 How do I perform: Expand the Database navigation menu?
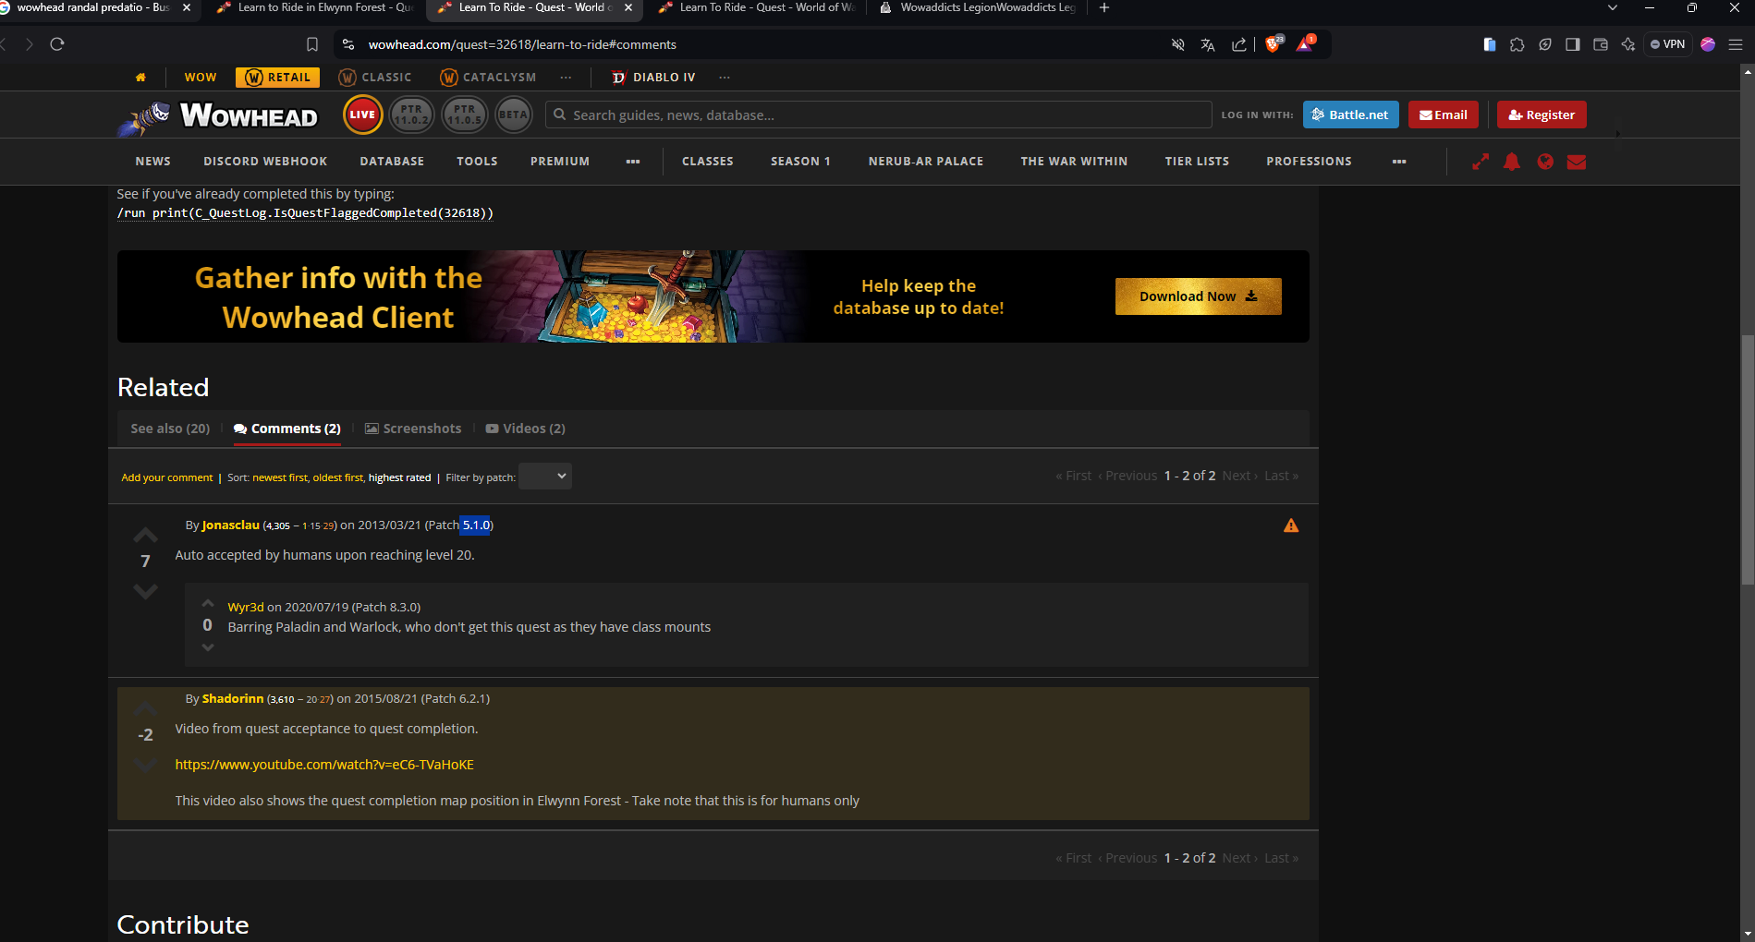click(x=392, y=162)
